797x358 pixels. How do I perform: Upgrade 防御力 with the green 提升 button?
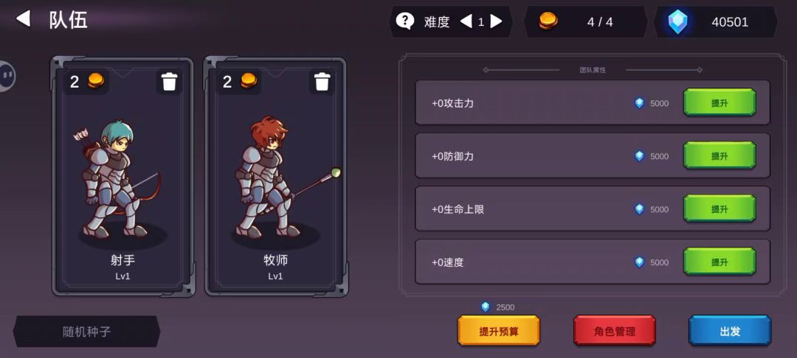720,156
